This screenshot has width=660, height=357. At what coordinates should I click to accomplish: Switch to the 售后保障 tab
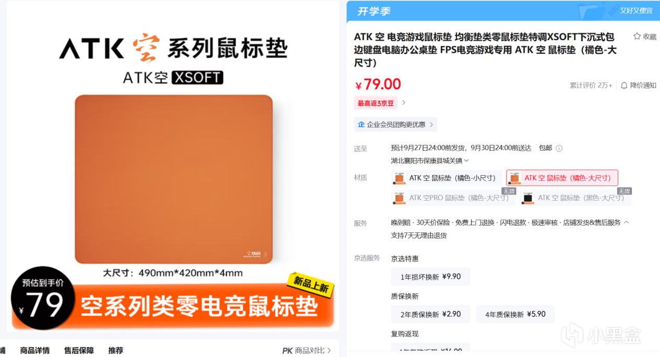coord(79,351)
